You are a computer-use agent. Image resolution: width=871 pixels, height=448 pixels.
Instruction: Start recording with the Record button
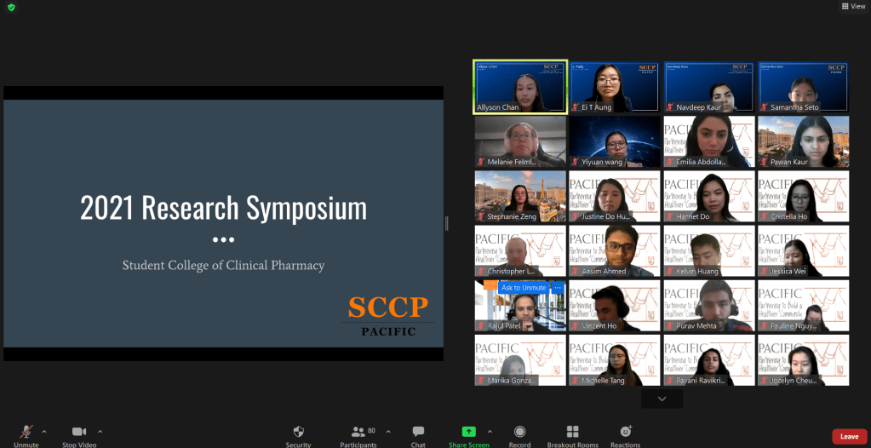(x=519, y=433)
